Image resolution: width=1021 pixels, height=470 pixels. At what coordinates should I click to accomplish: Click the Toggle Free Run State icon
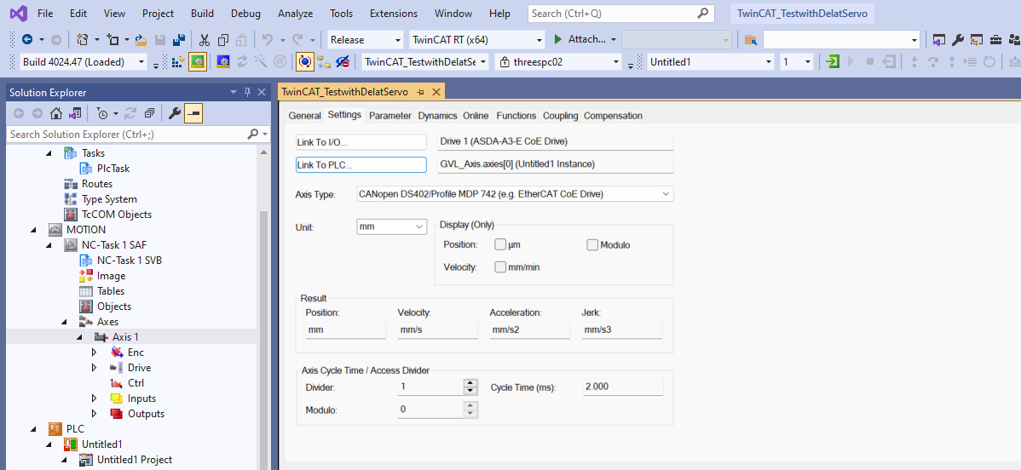coord(280,62)
